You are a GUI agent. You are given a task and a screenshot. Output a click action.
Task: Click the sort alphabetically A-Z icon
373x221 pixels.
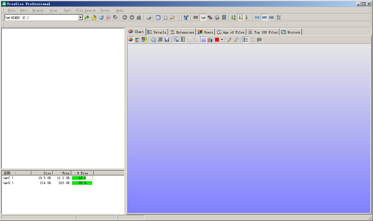(x=234, y=18)
